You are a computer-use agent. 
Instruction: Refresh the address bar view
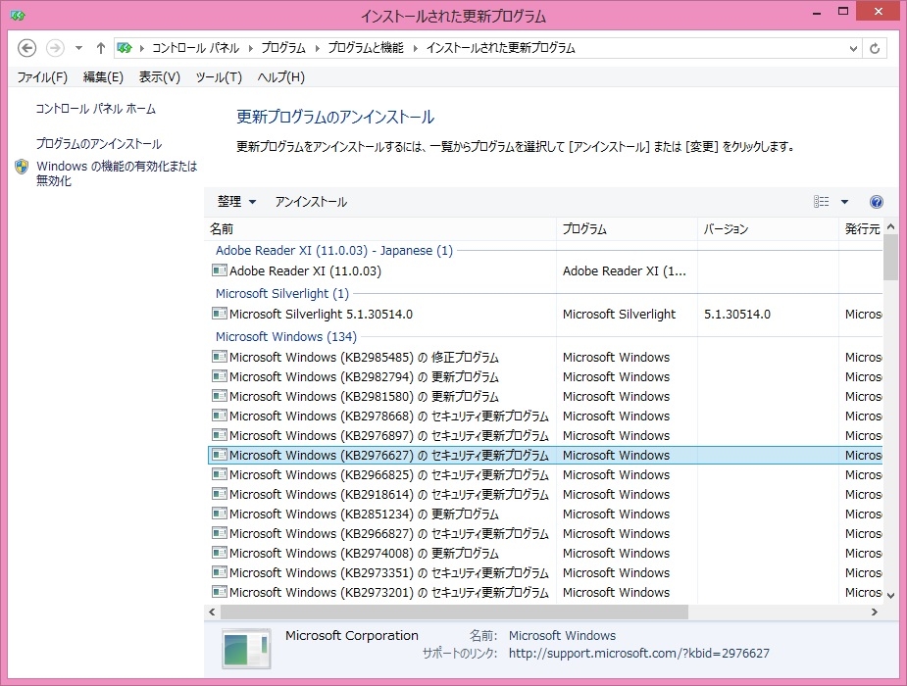[x=875, y=48]
